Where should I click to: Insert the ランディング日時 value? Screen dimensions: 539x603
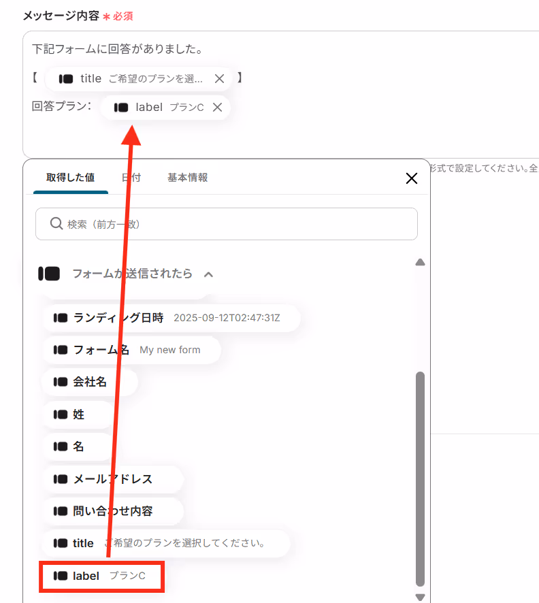tap(171, 318)
